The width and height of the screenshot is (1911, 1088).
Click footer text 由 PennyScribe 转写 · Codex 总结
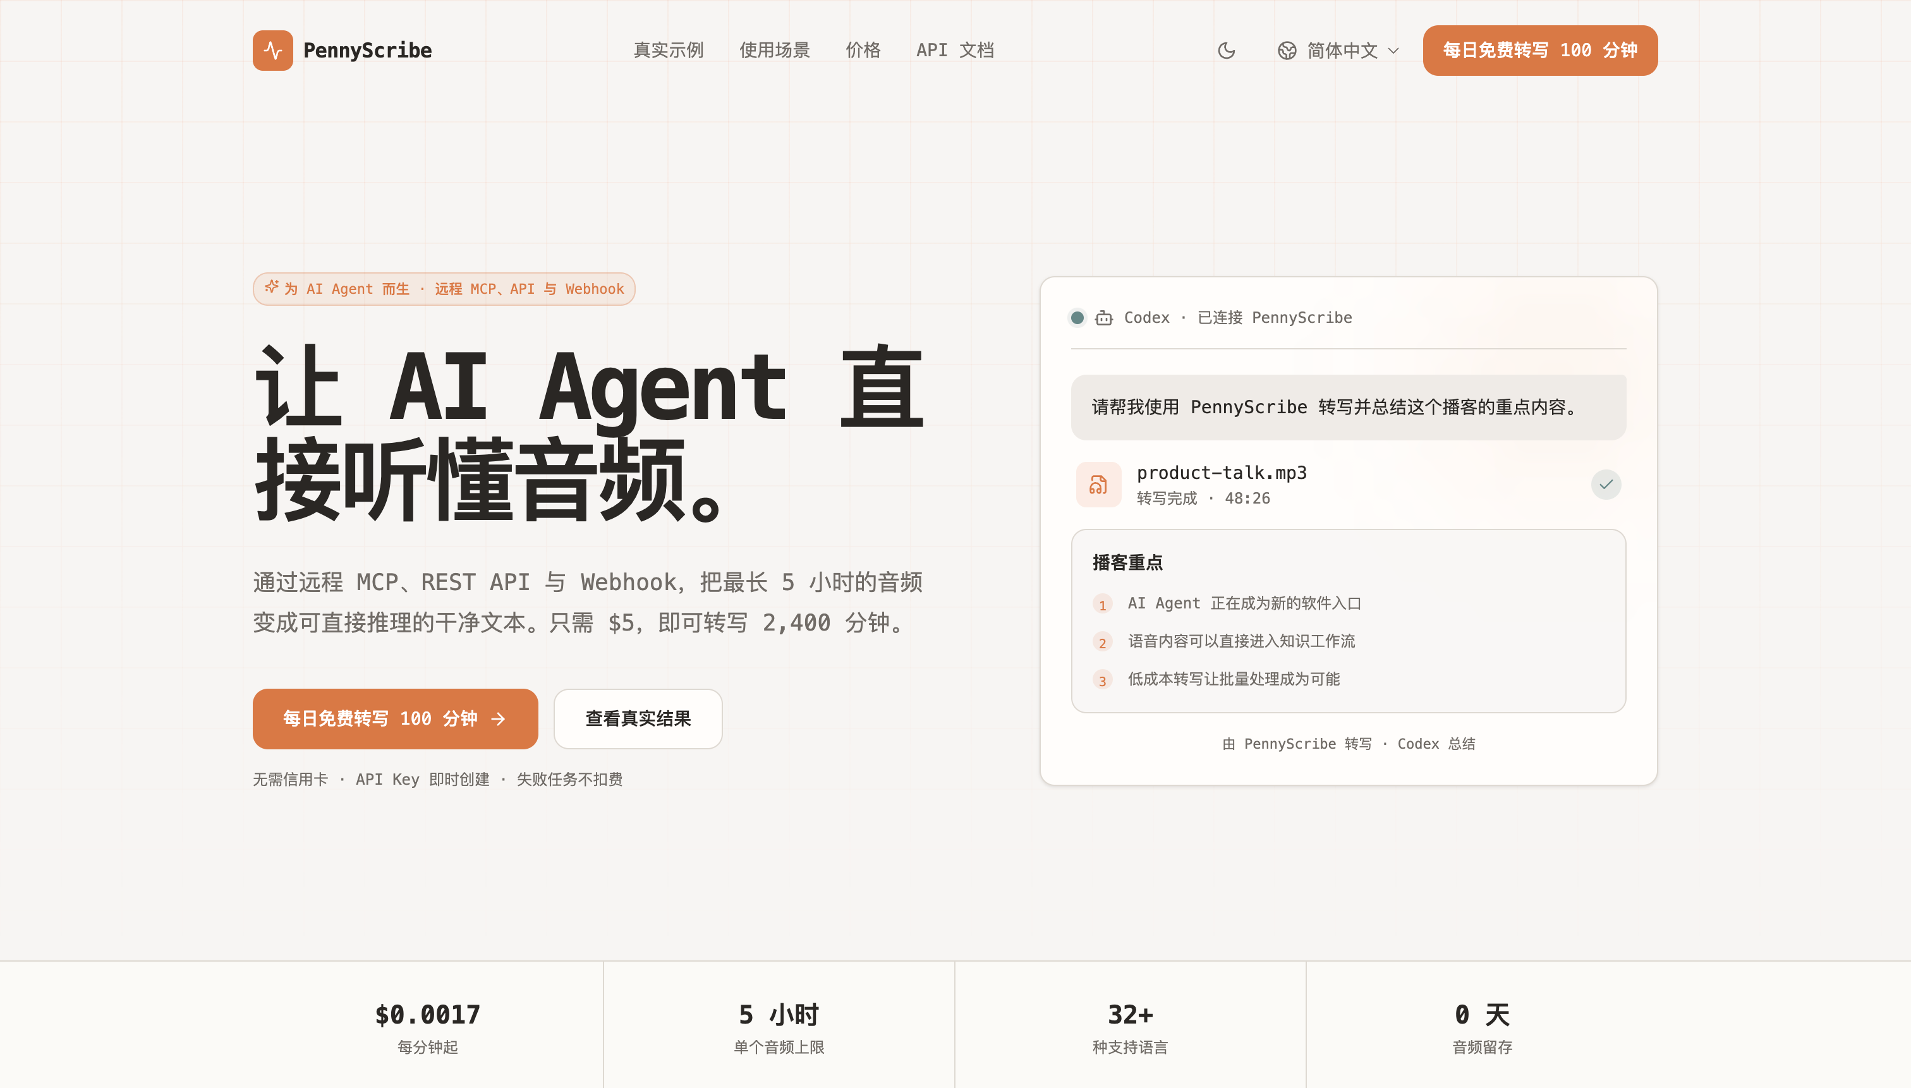[1348, 744]
